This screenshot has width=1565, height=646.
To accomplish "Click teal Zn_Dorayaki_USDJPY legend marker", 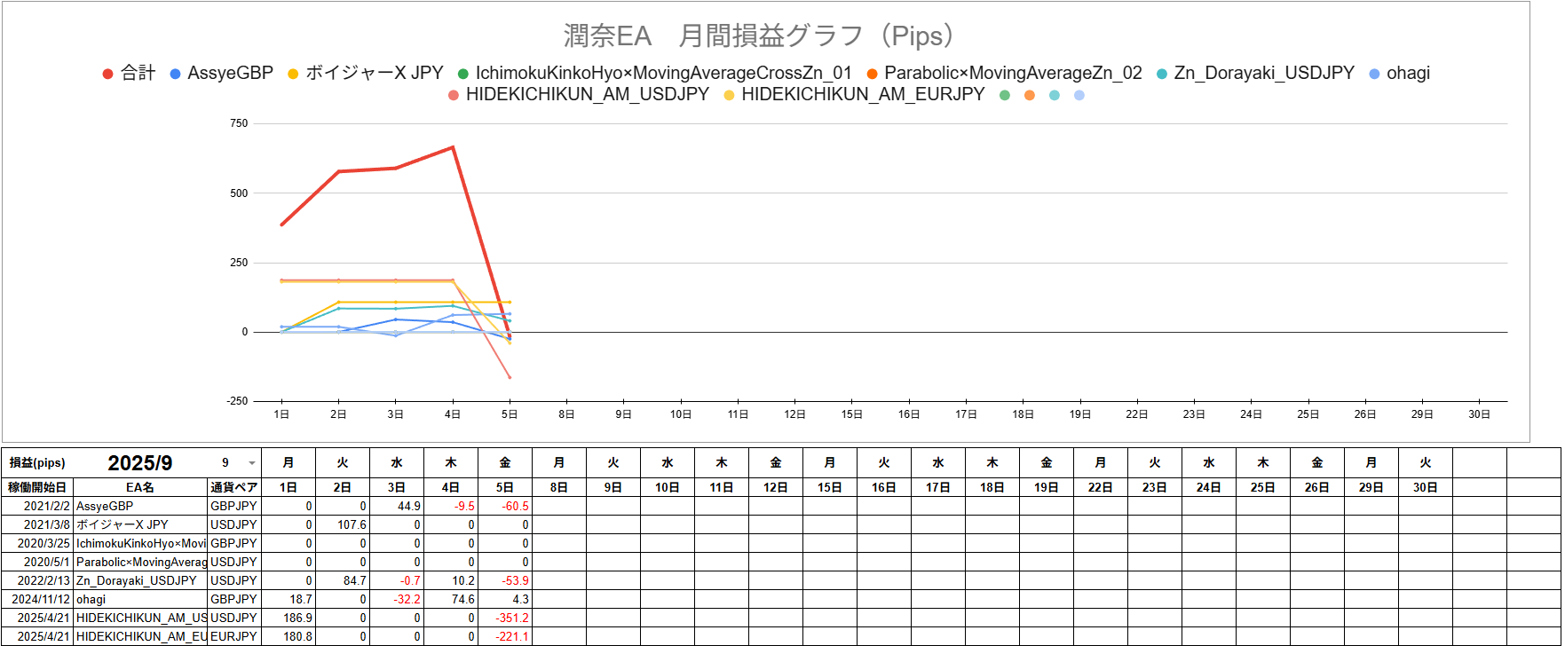I will pyautogui.click(x=1161, y=74).
